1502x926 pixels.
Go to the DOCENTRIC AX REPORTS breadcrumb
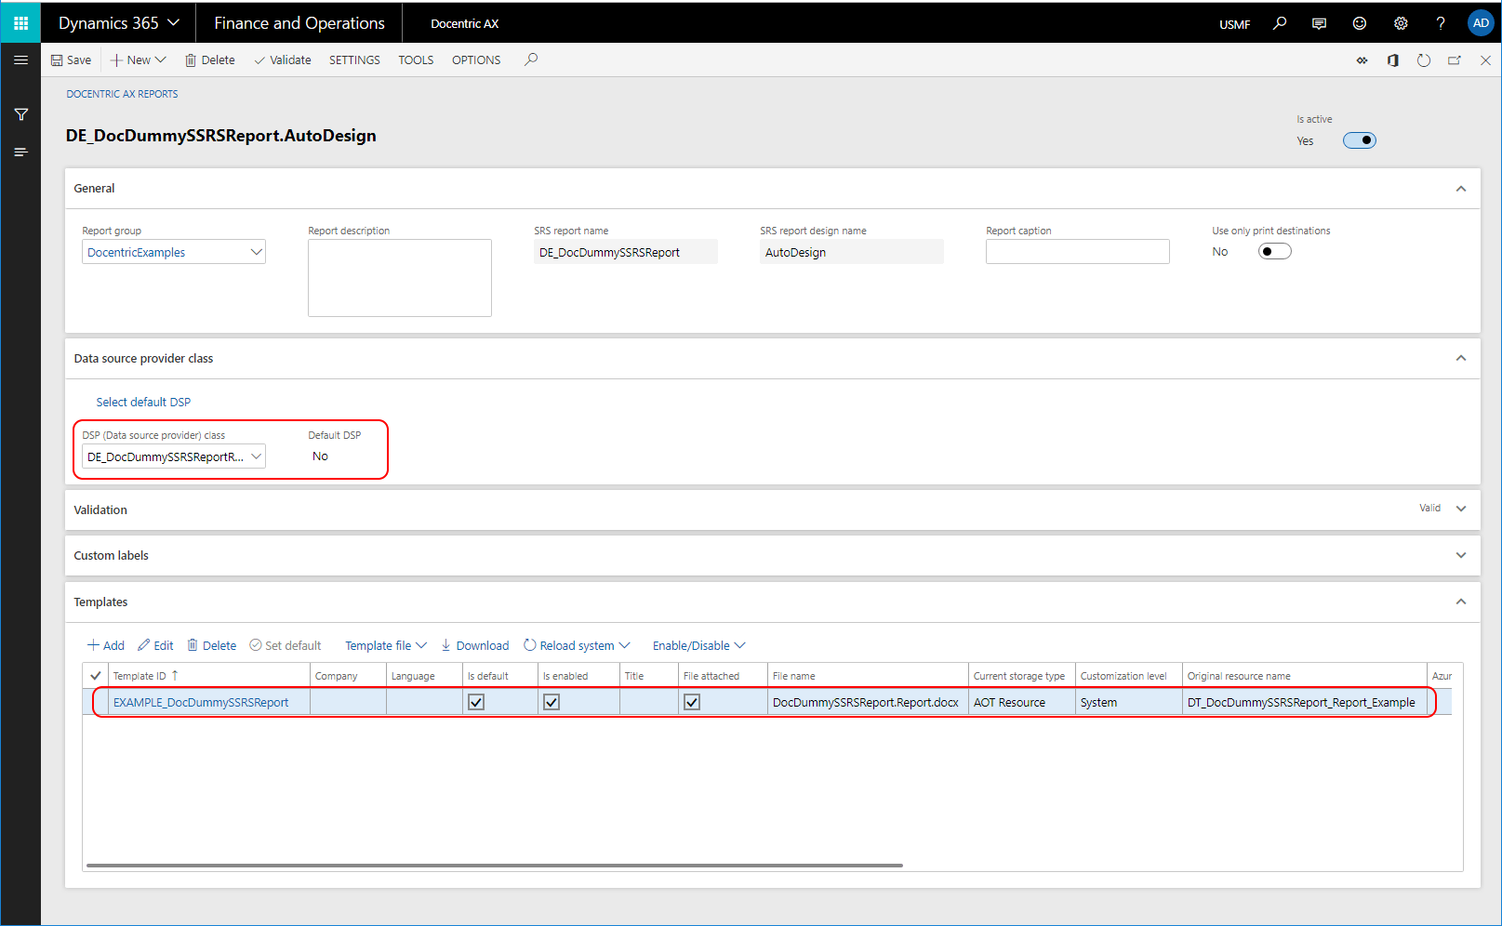pos(122,94)
